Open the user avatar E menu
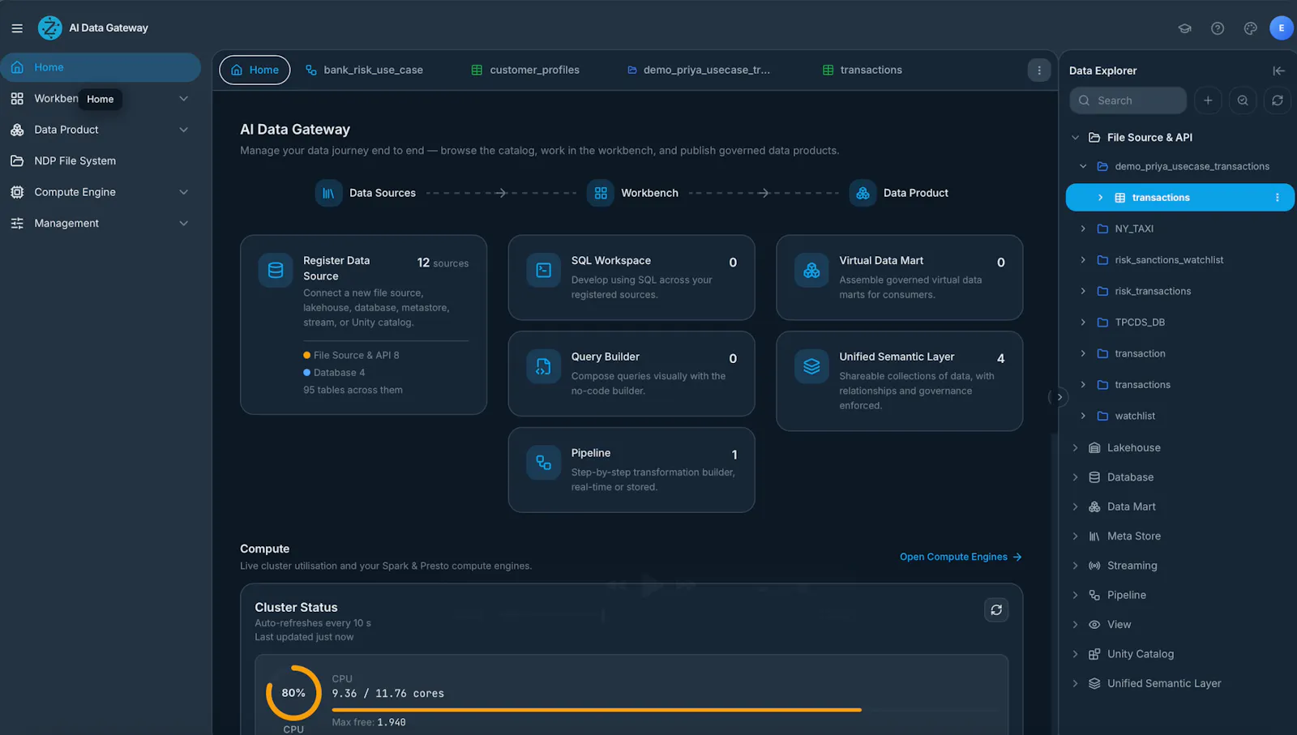Screen dimensions: 1297x735 1282,28
